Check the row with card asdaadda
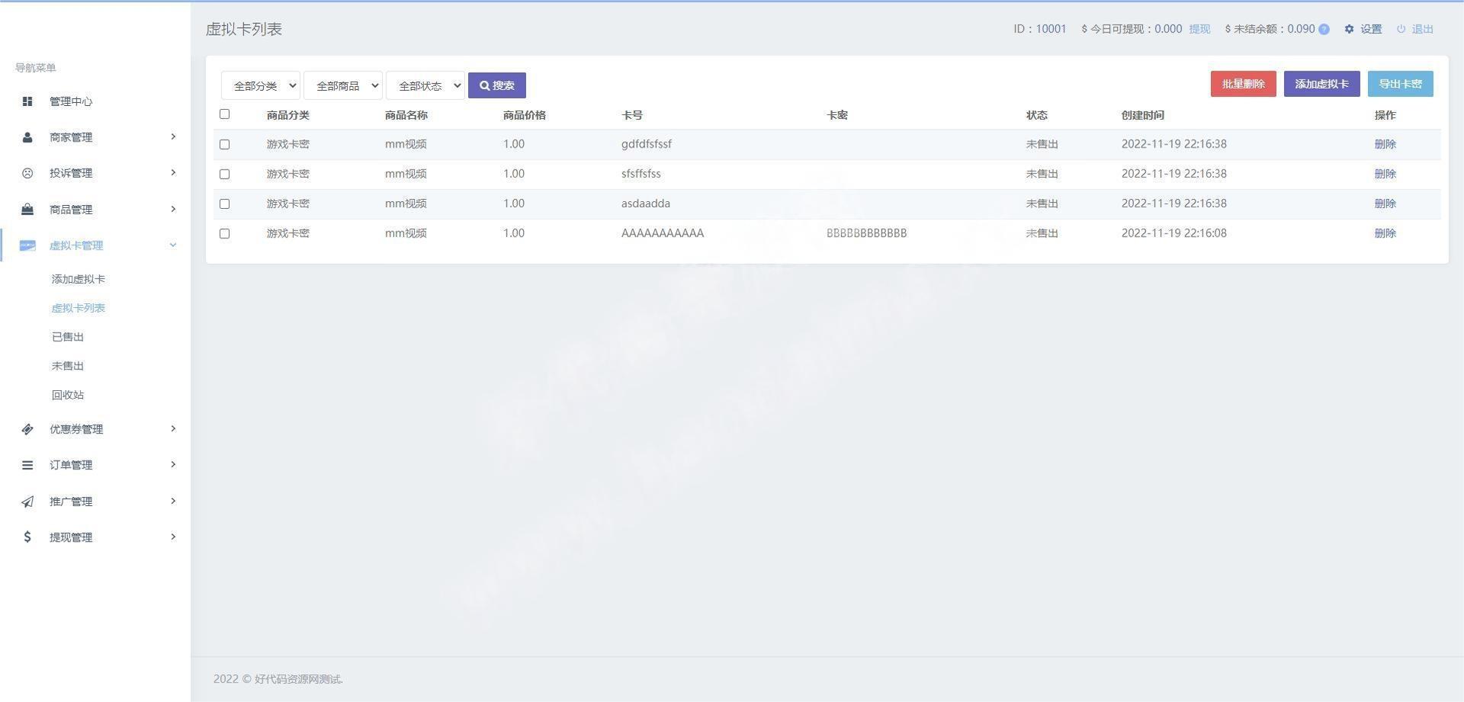The height and width of the screenshot is (702, 1464). coord(224,204)
